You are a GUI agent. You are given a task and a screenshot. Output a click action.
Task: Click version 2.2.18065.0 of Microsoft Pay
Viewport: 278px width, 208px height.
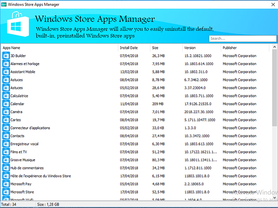tap(194, 184)
